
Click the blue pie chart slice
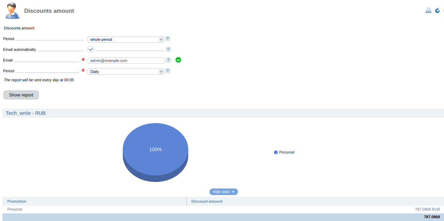156,149
